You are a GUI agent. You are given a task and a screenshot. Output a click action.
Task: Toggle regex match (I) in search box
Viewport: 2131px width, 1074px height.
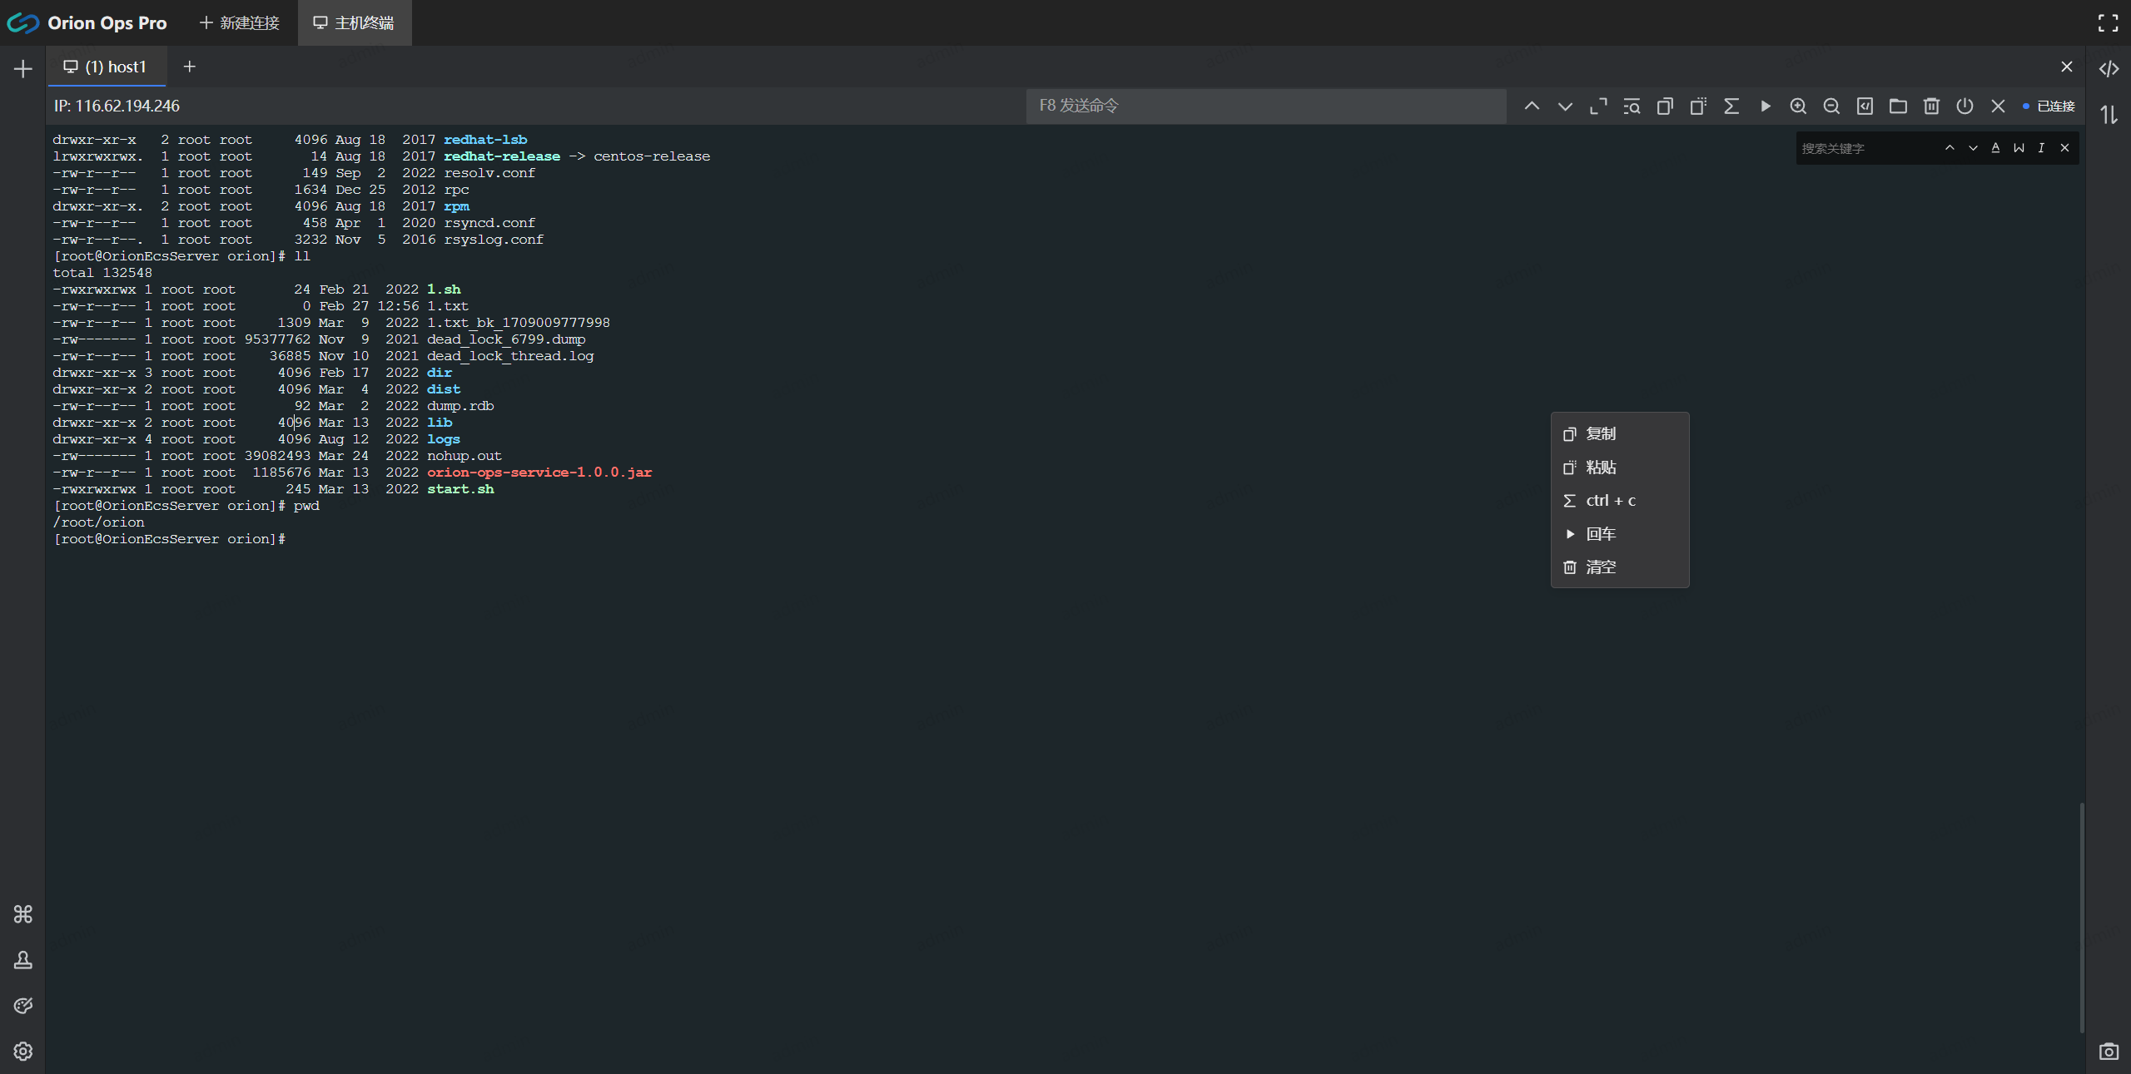point(2041,148)
